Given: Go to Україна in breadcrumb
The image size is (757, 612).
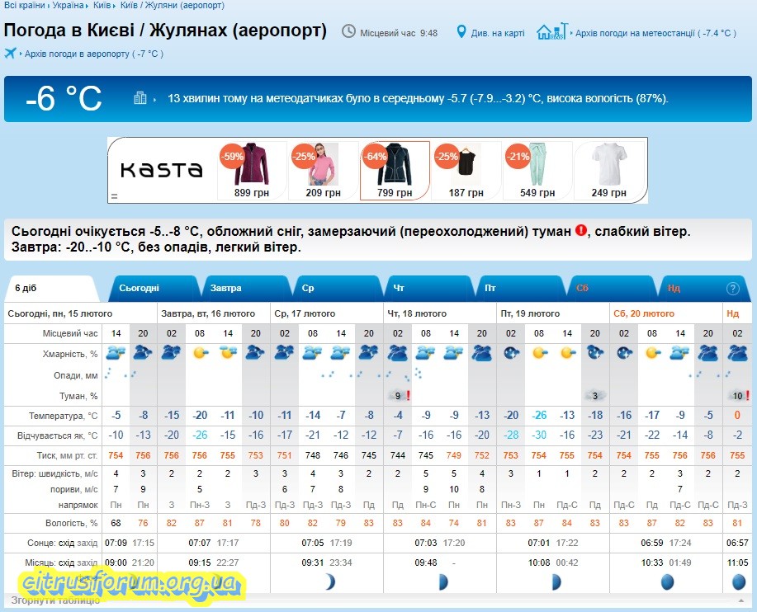Looking at the screenshot, I should pyautogui.click(x=68, y=5).
